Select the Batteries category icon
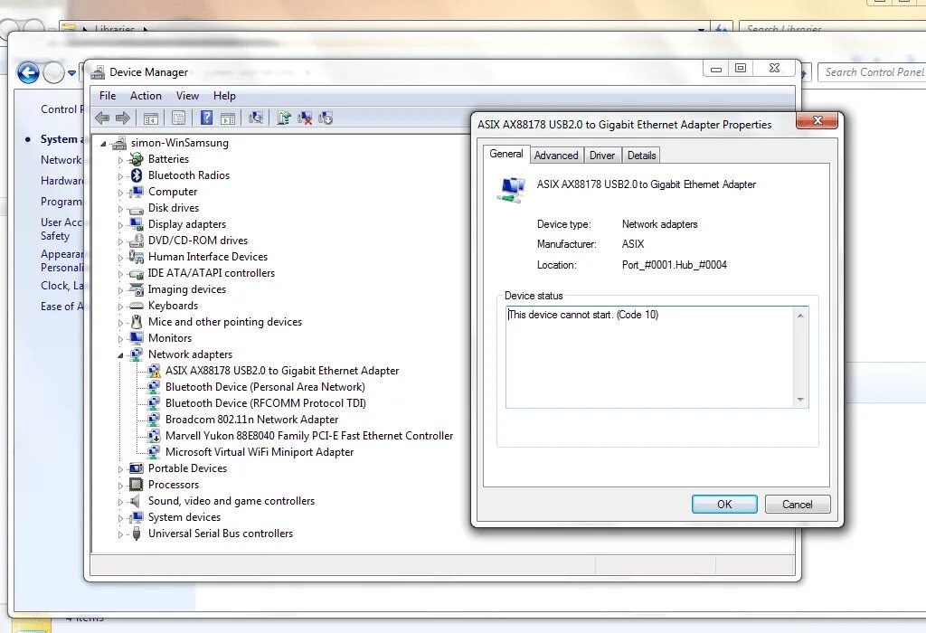 [x=137, y=159]
